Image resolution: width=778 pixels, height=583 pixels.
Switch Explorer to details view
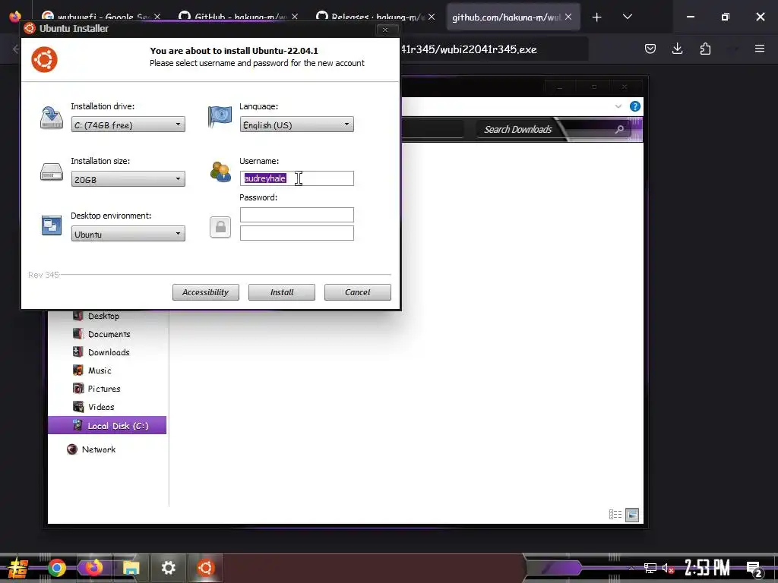(x=615, y=515)
